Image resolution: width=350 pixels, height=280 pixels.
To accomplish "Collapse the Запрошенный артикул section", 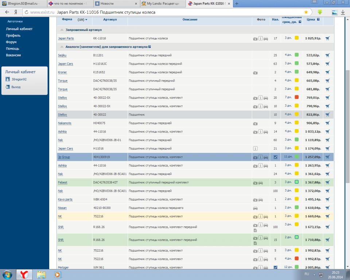I will coord(62,30).
